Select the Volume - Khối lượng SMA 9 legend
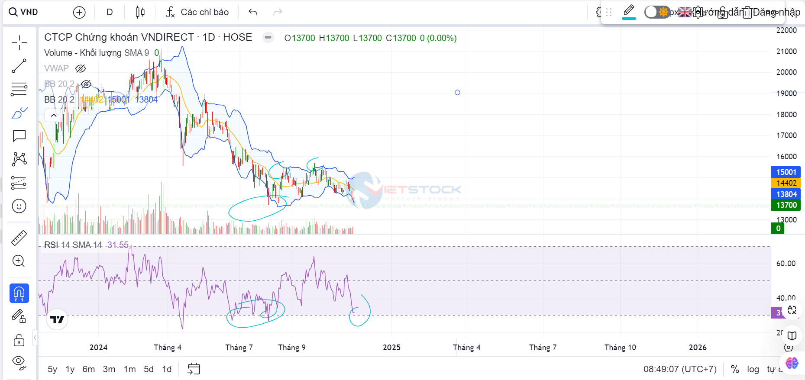 point(97,53)
